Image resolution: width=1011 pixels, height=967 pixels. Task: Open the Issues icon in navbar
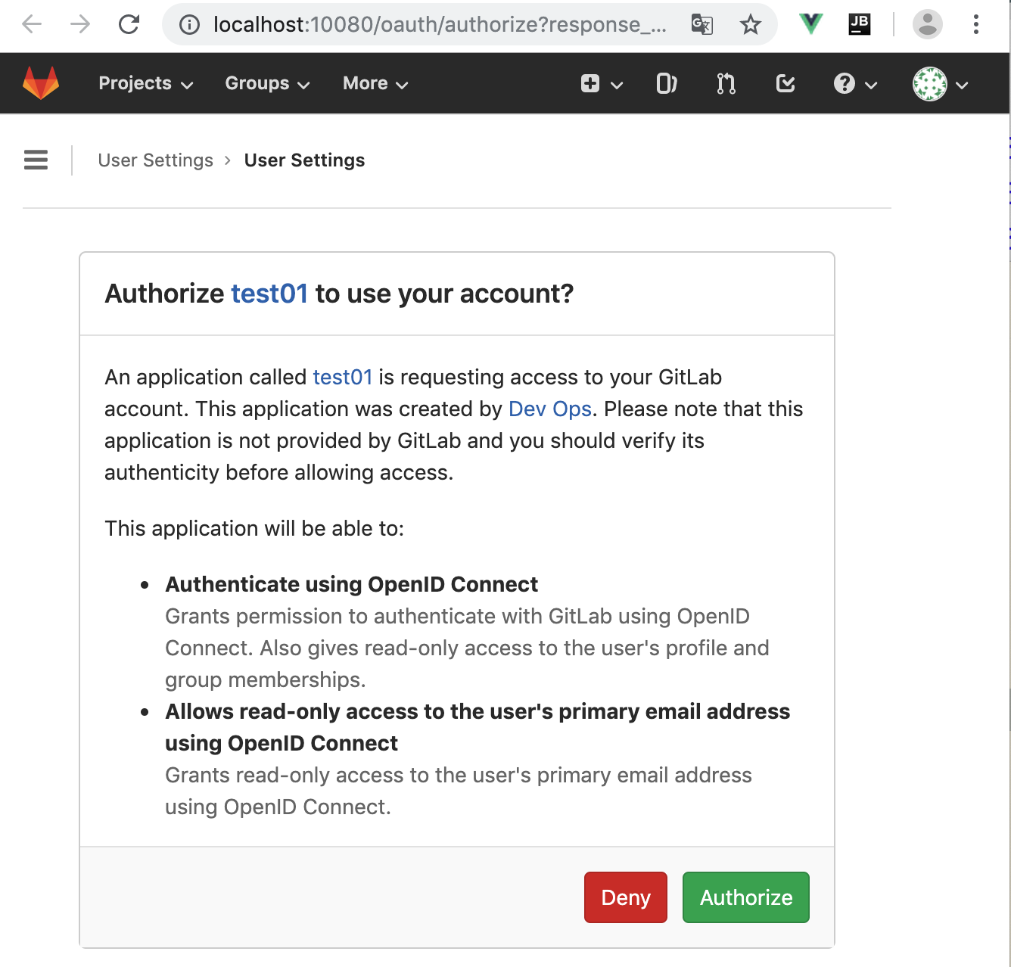coord(667,83)
